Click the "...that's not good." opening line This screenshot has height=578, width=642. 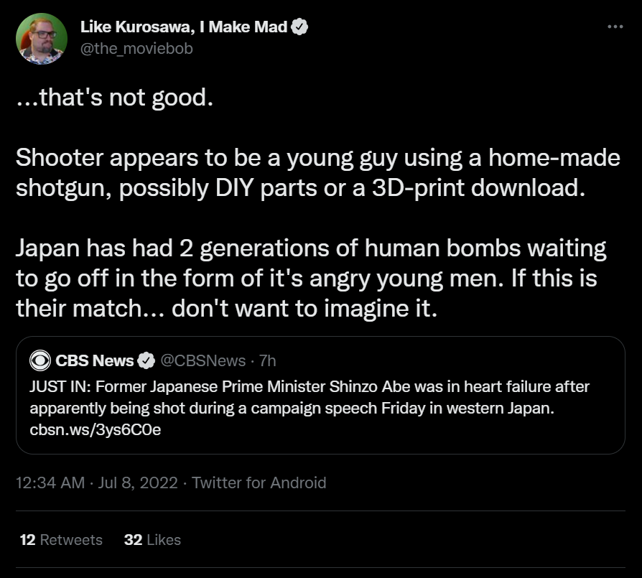(x=115, y=98)
